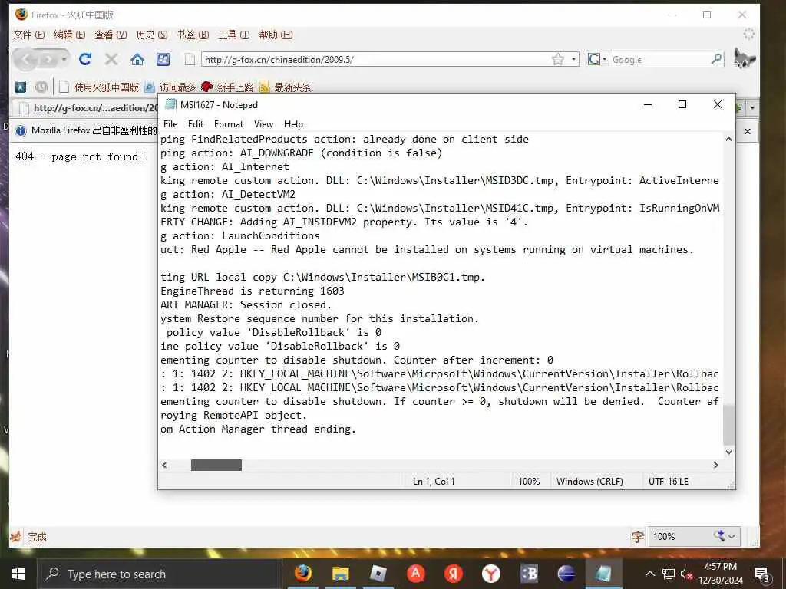Open File Explorer from the taskbar
The width and height of the screenshot is (786, 589).
coord(340,574)
